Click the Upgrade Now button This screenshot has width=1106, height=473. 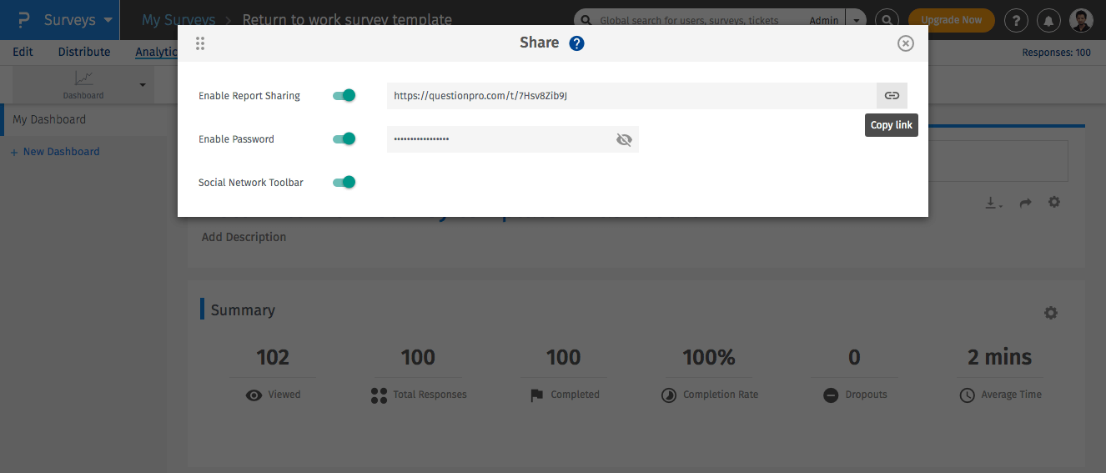click(x=951, y=20)
